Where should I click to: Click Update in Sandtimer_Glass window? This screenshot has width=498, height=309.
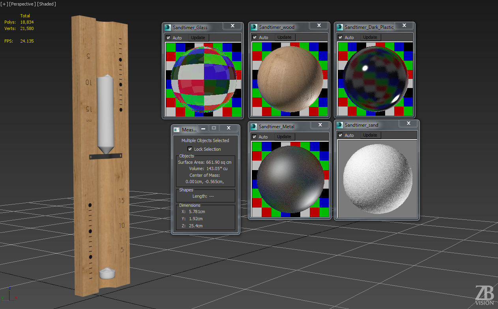point(198,37)
